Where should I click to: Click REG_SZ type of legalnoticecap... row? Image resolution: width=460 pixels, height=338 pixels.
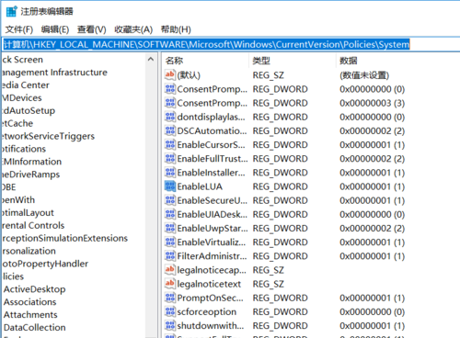point(269,270)
